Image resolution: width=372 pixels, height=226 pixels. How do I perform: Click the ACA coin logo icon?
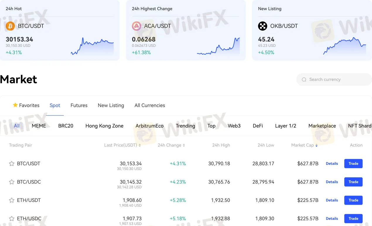136,26
